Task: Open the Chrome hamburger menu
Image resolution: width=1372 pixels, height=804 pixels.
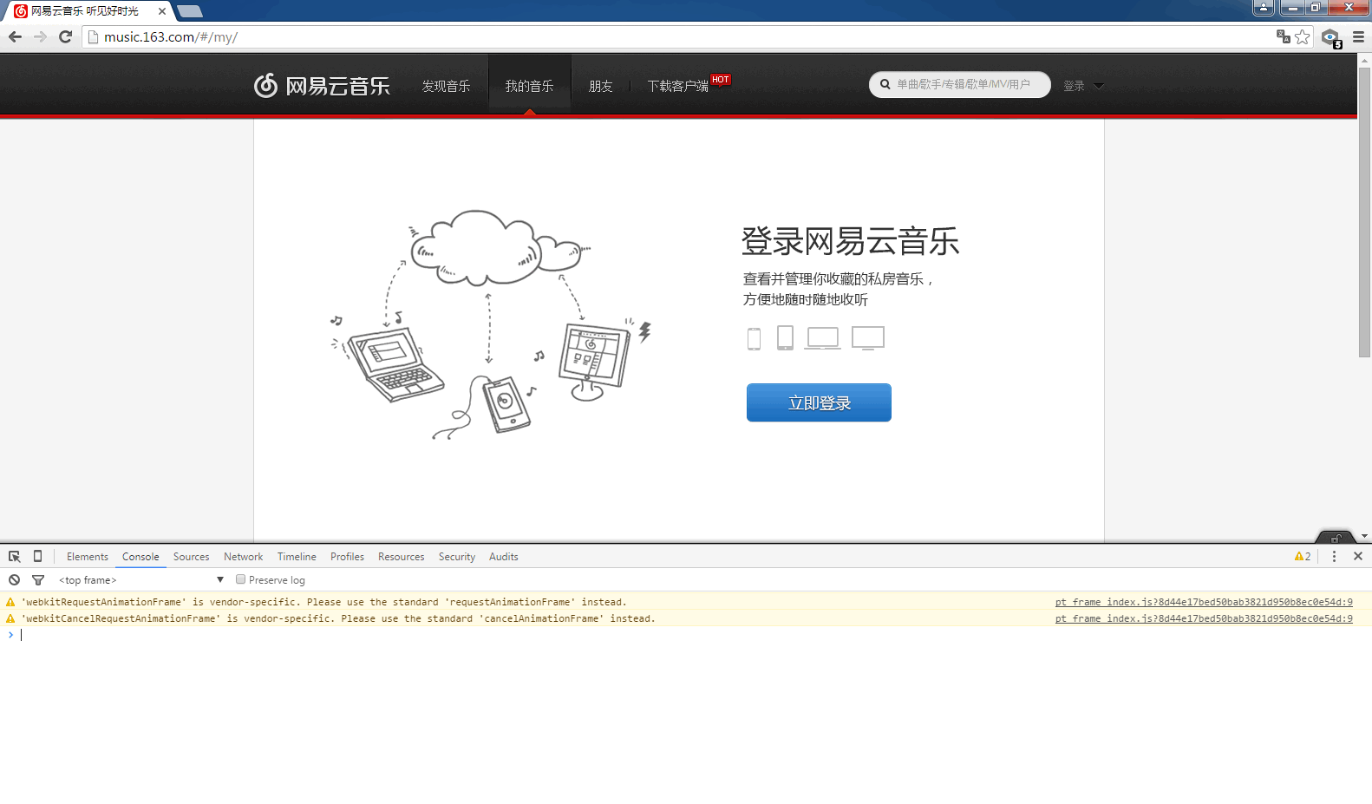Action: pyautogui.click(x=1358, y=36)
